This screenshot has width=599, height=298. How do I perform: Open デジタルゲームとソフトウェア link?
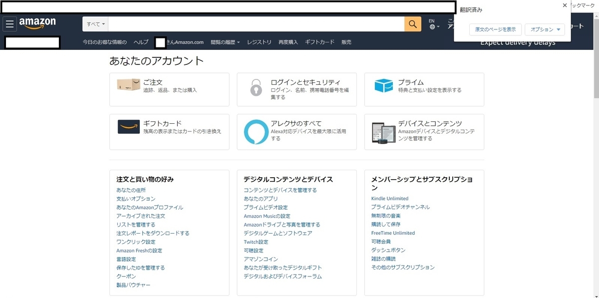pyautogui.click(x=278, y=233)
